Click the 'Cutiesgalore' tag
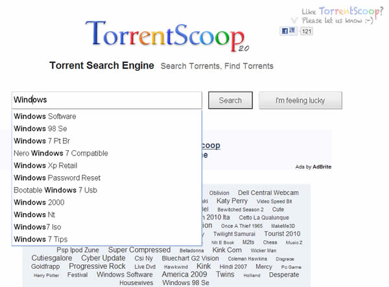The image size is (389, 287). pyautogui.click(x=52, y=258)
